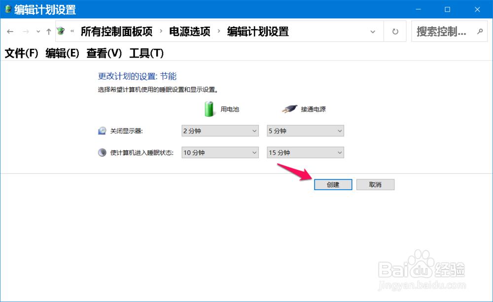Maximize the 编辑计划设置 window

[x=448, y=9]
